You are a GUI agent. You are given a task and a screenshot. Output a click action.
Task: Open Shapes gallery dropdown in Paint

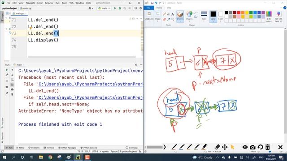189,20
